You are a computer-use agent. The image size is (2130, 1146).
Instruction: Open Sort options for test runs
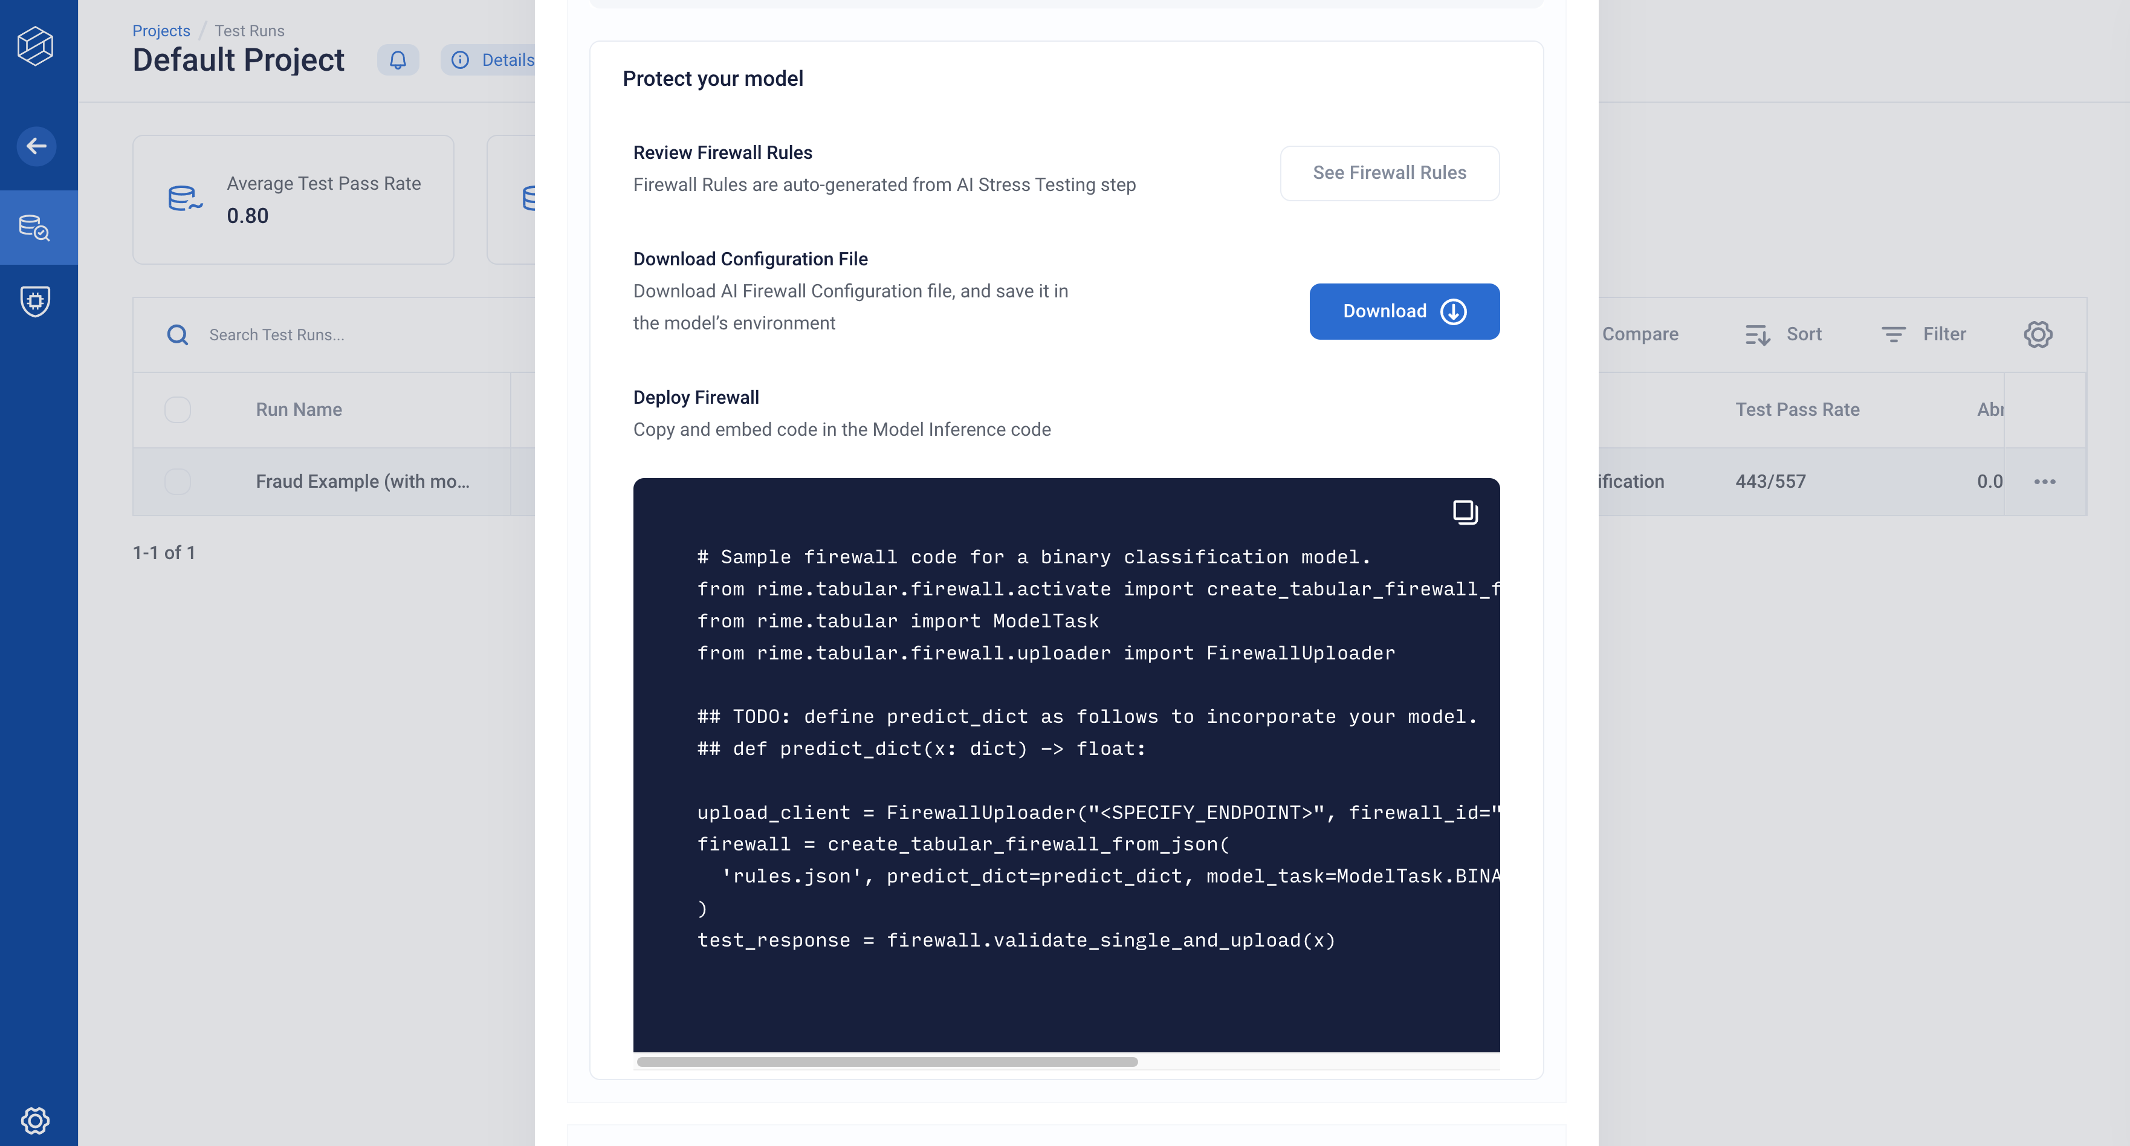click(x=1784, y=335)
